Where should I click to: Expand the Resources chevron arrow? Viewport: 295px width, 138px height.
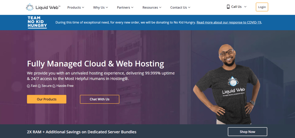coord(160,7)
